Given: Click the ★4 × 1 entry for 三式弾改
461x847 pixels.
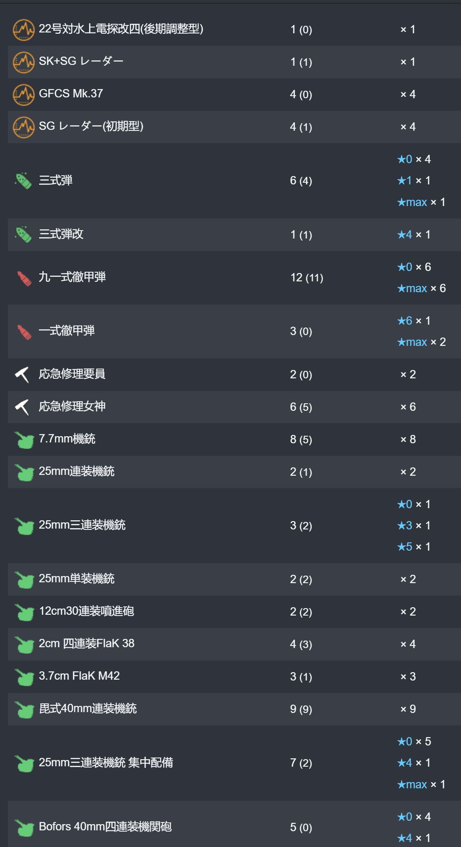Looking at the screenshot, I should (x=414, y=235).
